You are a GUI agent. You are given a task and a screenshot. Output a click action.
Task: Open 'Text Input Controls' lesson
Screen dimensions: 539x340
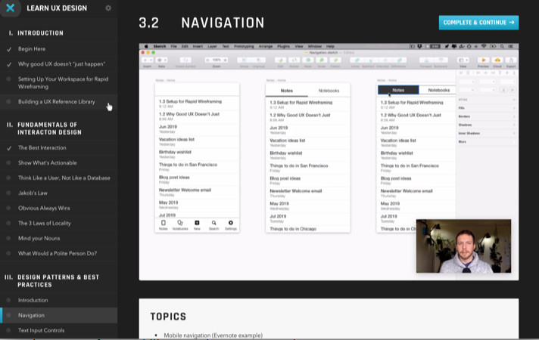(58, 330)
